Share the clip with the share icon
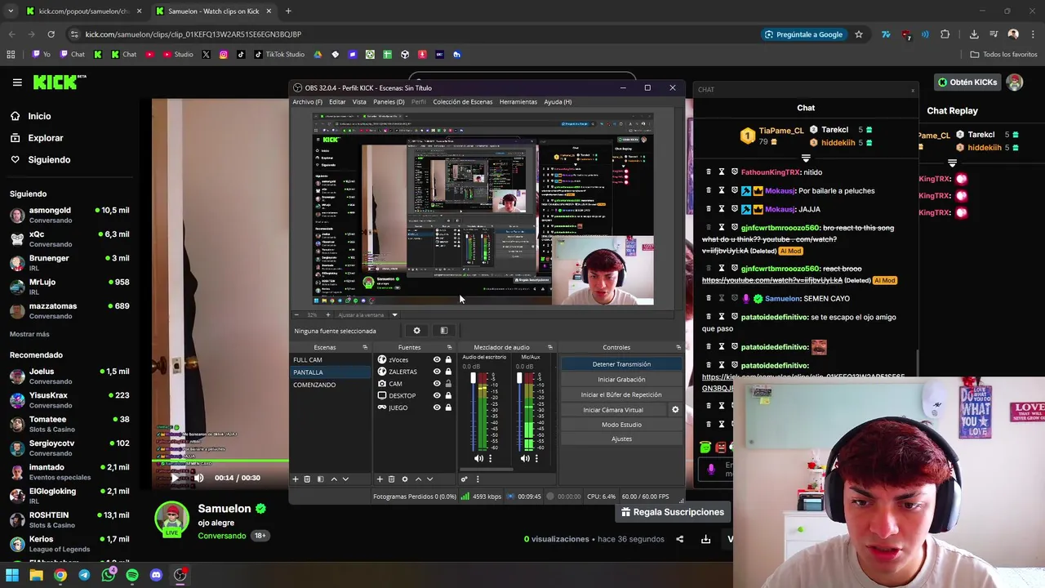 coord(679,539)
